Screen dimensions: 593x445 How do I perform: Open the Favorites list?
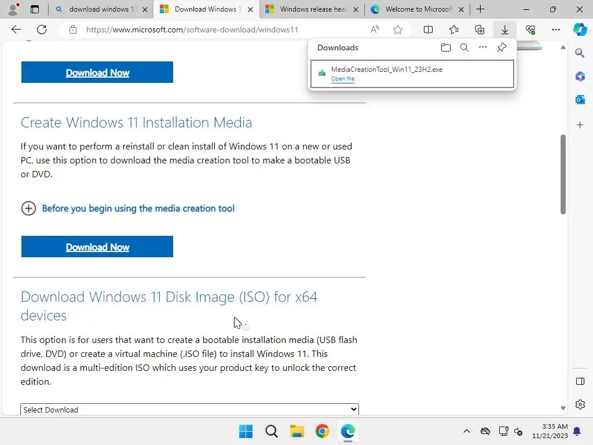click(x=454, y=30)
